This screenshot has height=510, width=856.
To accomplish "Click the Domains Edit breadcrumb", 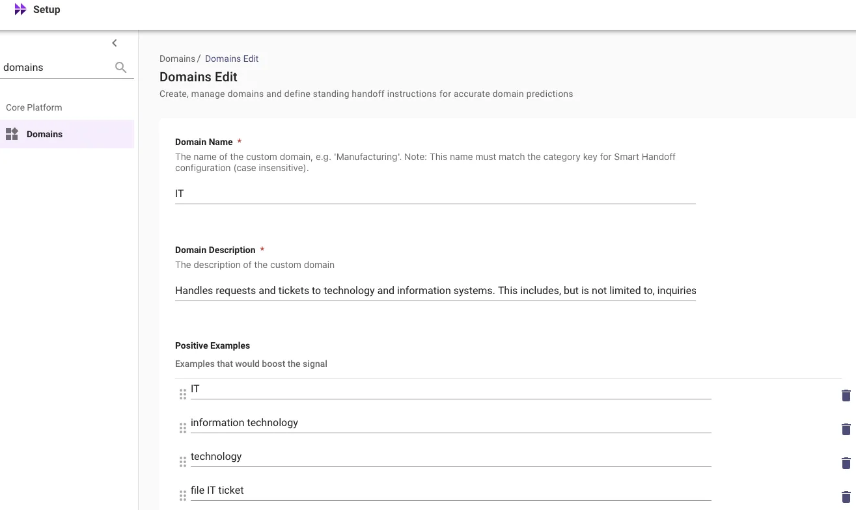I will pos(232,59).
